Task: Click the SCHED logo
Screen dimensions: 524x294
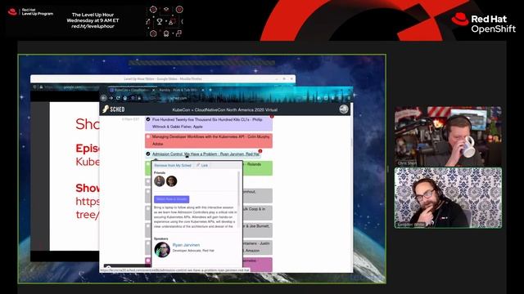Action: click(114, 109)
